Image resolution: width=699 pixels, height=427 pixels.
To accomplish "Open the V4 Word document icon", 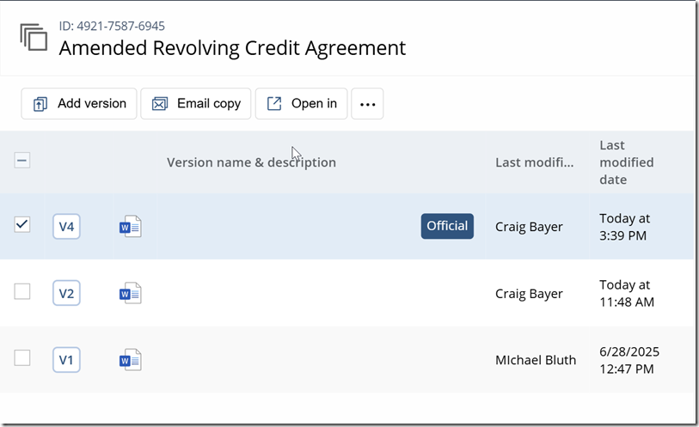I will pyautogui.click(x=131, y=227).
